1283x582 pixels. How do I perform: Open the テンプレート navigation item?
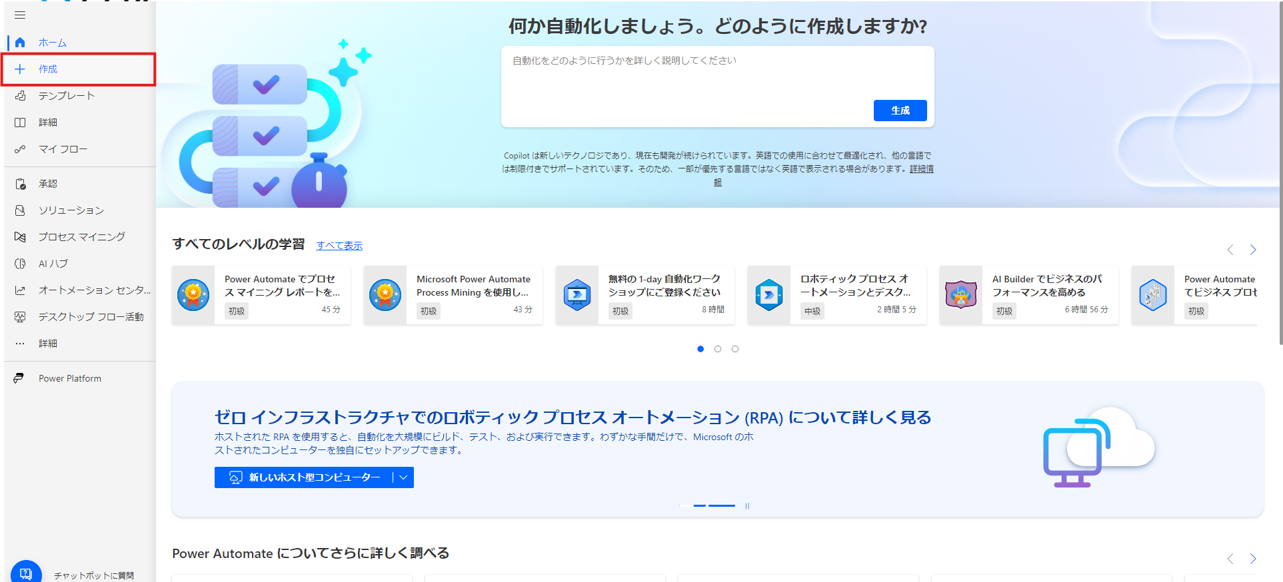pos(79,96)
